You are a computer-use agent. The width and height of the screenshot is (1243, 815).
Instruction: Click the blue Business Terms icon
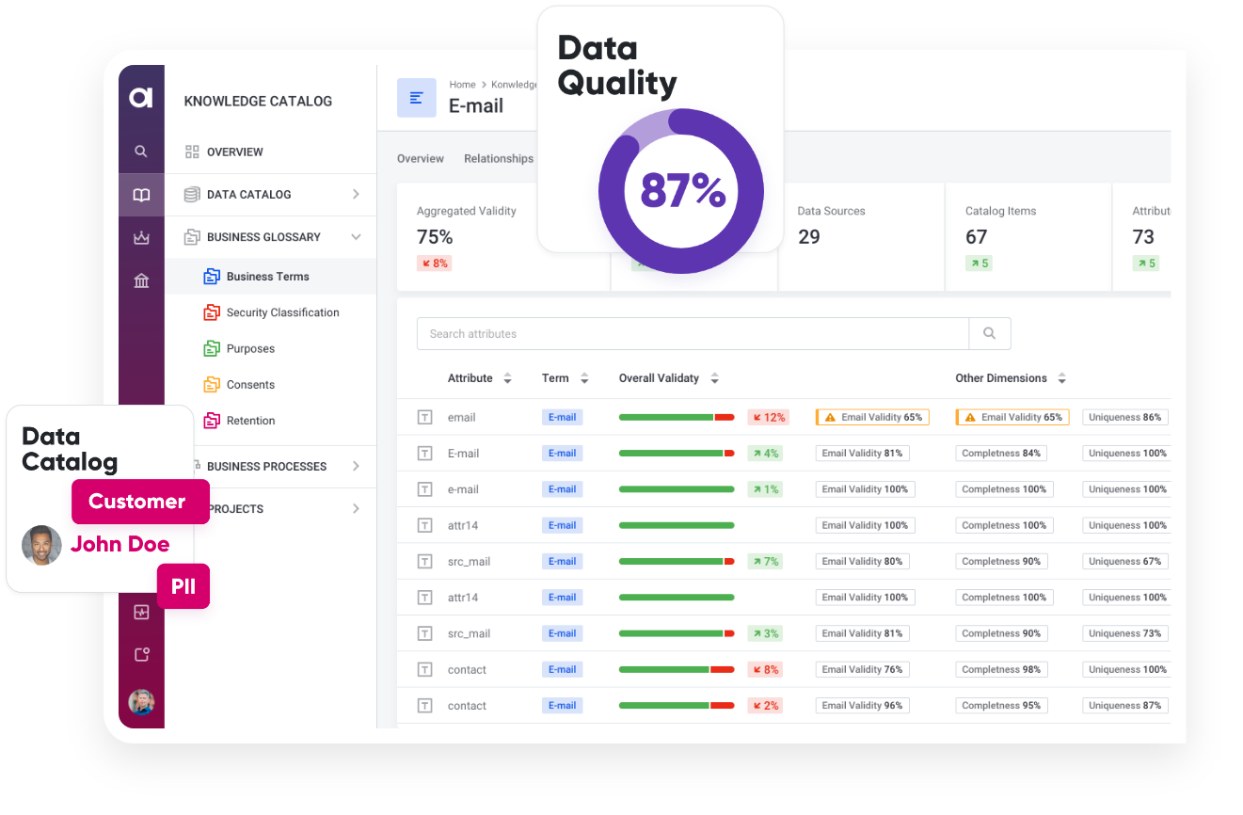click(212, 277)
